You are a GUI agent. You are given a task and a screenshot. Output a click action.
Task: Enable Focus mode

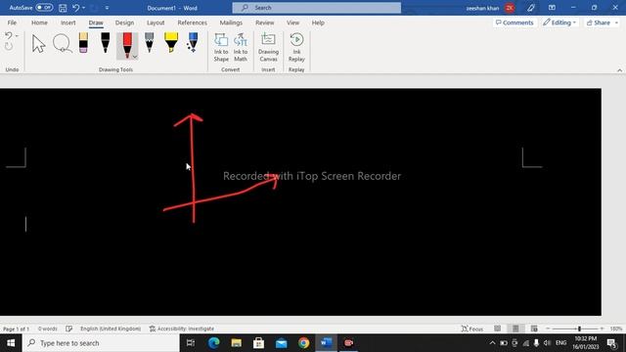472,329
